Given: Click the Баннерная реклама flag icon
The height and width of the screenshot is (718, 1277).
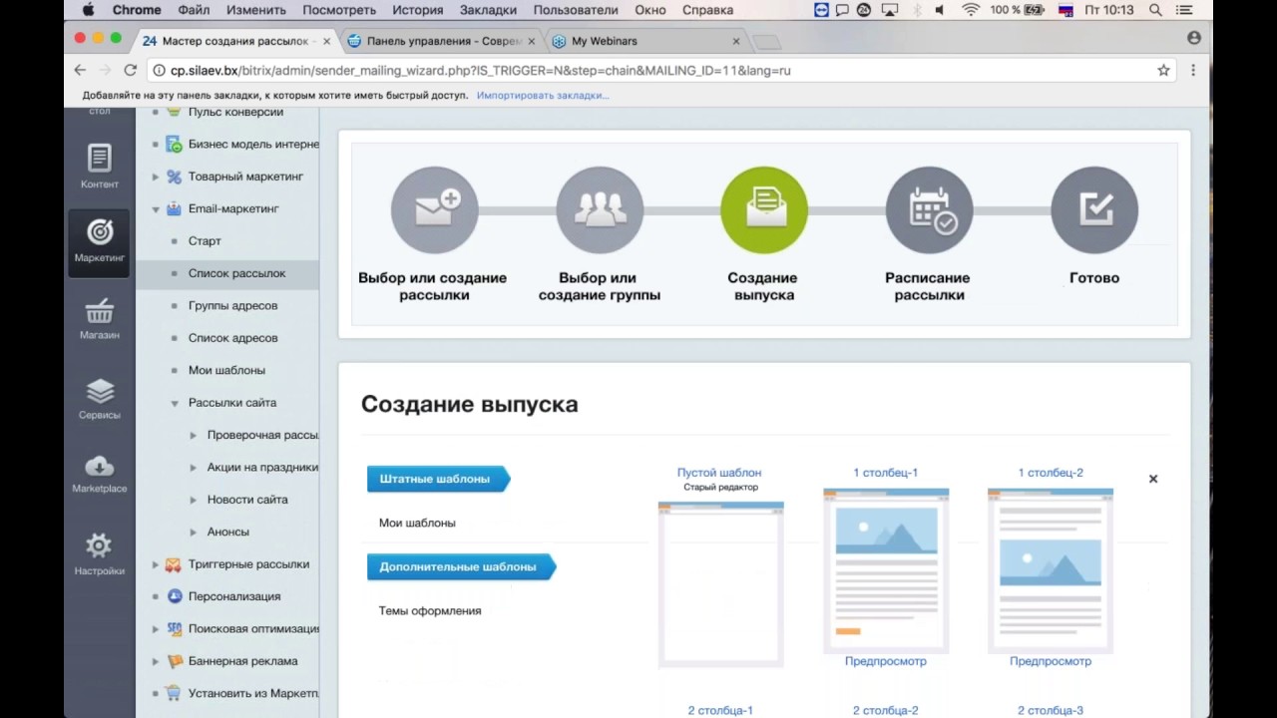Looking at the screenshot, I should 175,661.
